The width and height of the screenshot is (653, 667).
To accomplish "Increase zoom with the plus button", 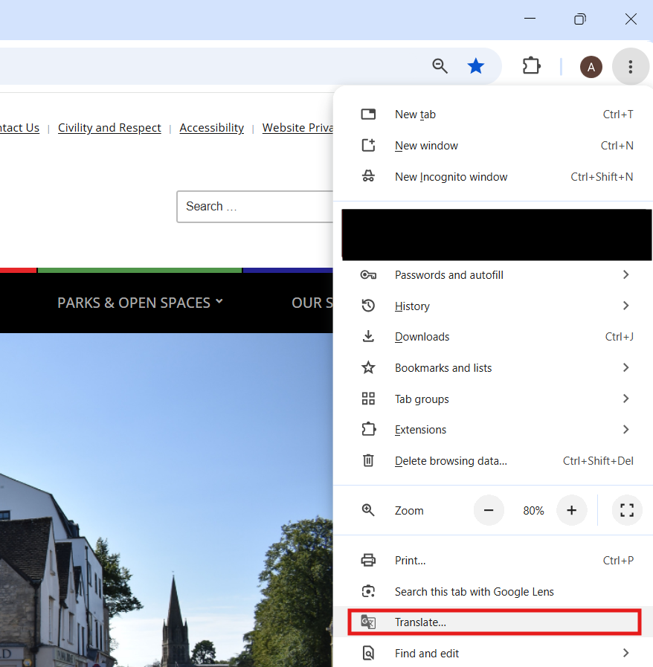I will pos(572,510).
